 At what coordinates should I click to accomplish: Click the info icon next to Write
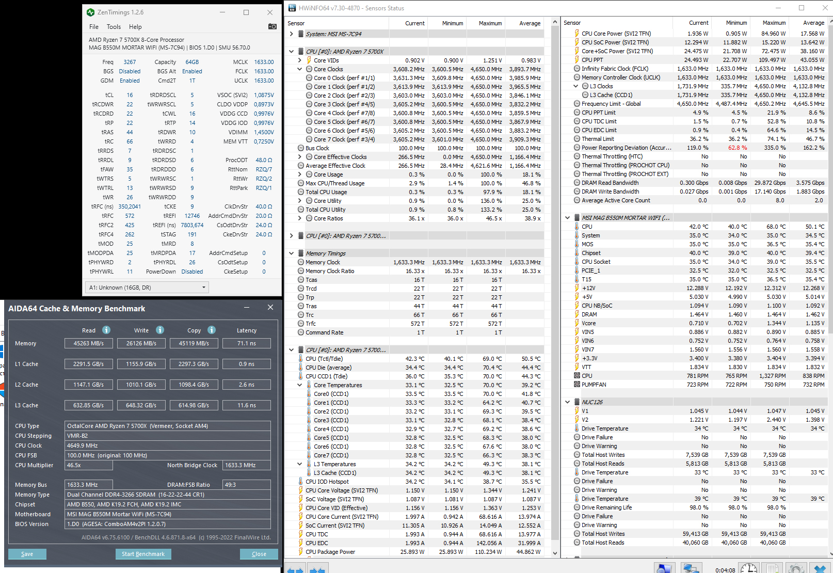[160, 330]
